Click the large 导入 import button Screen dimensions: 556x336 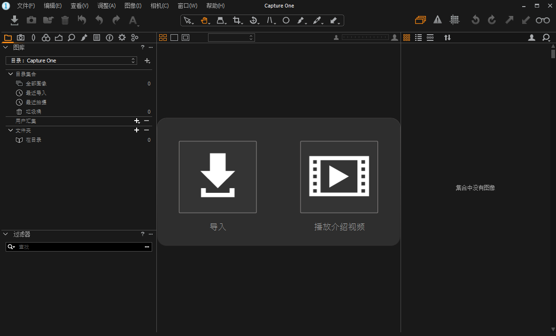pos(218,177)
